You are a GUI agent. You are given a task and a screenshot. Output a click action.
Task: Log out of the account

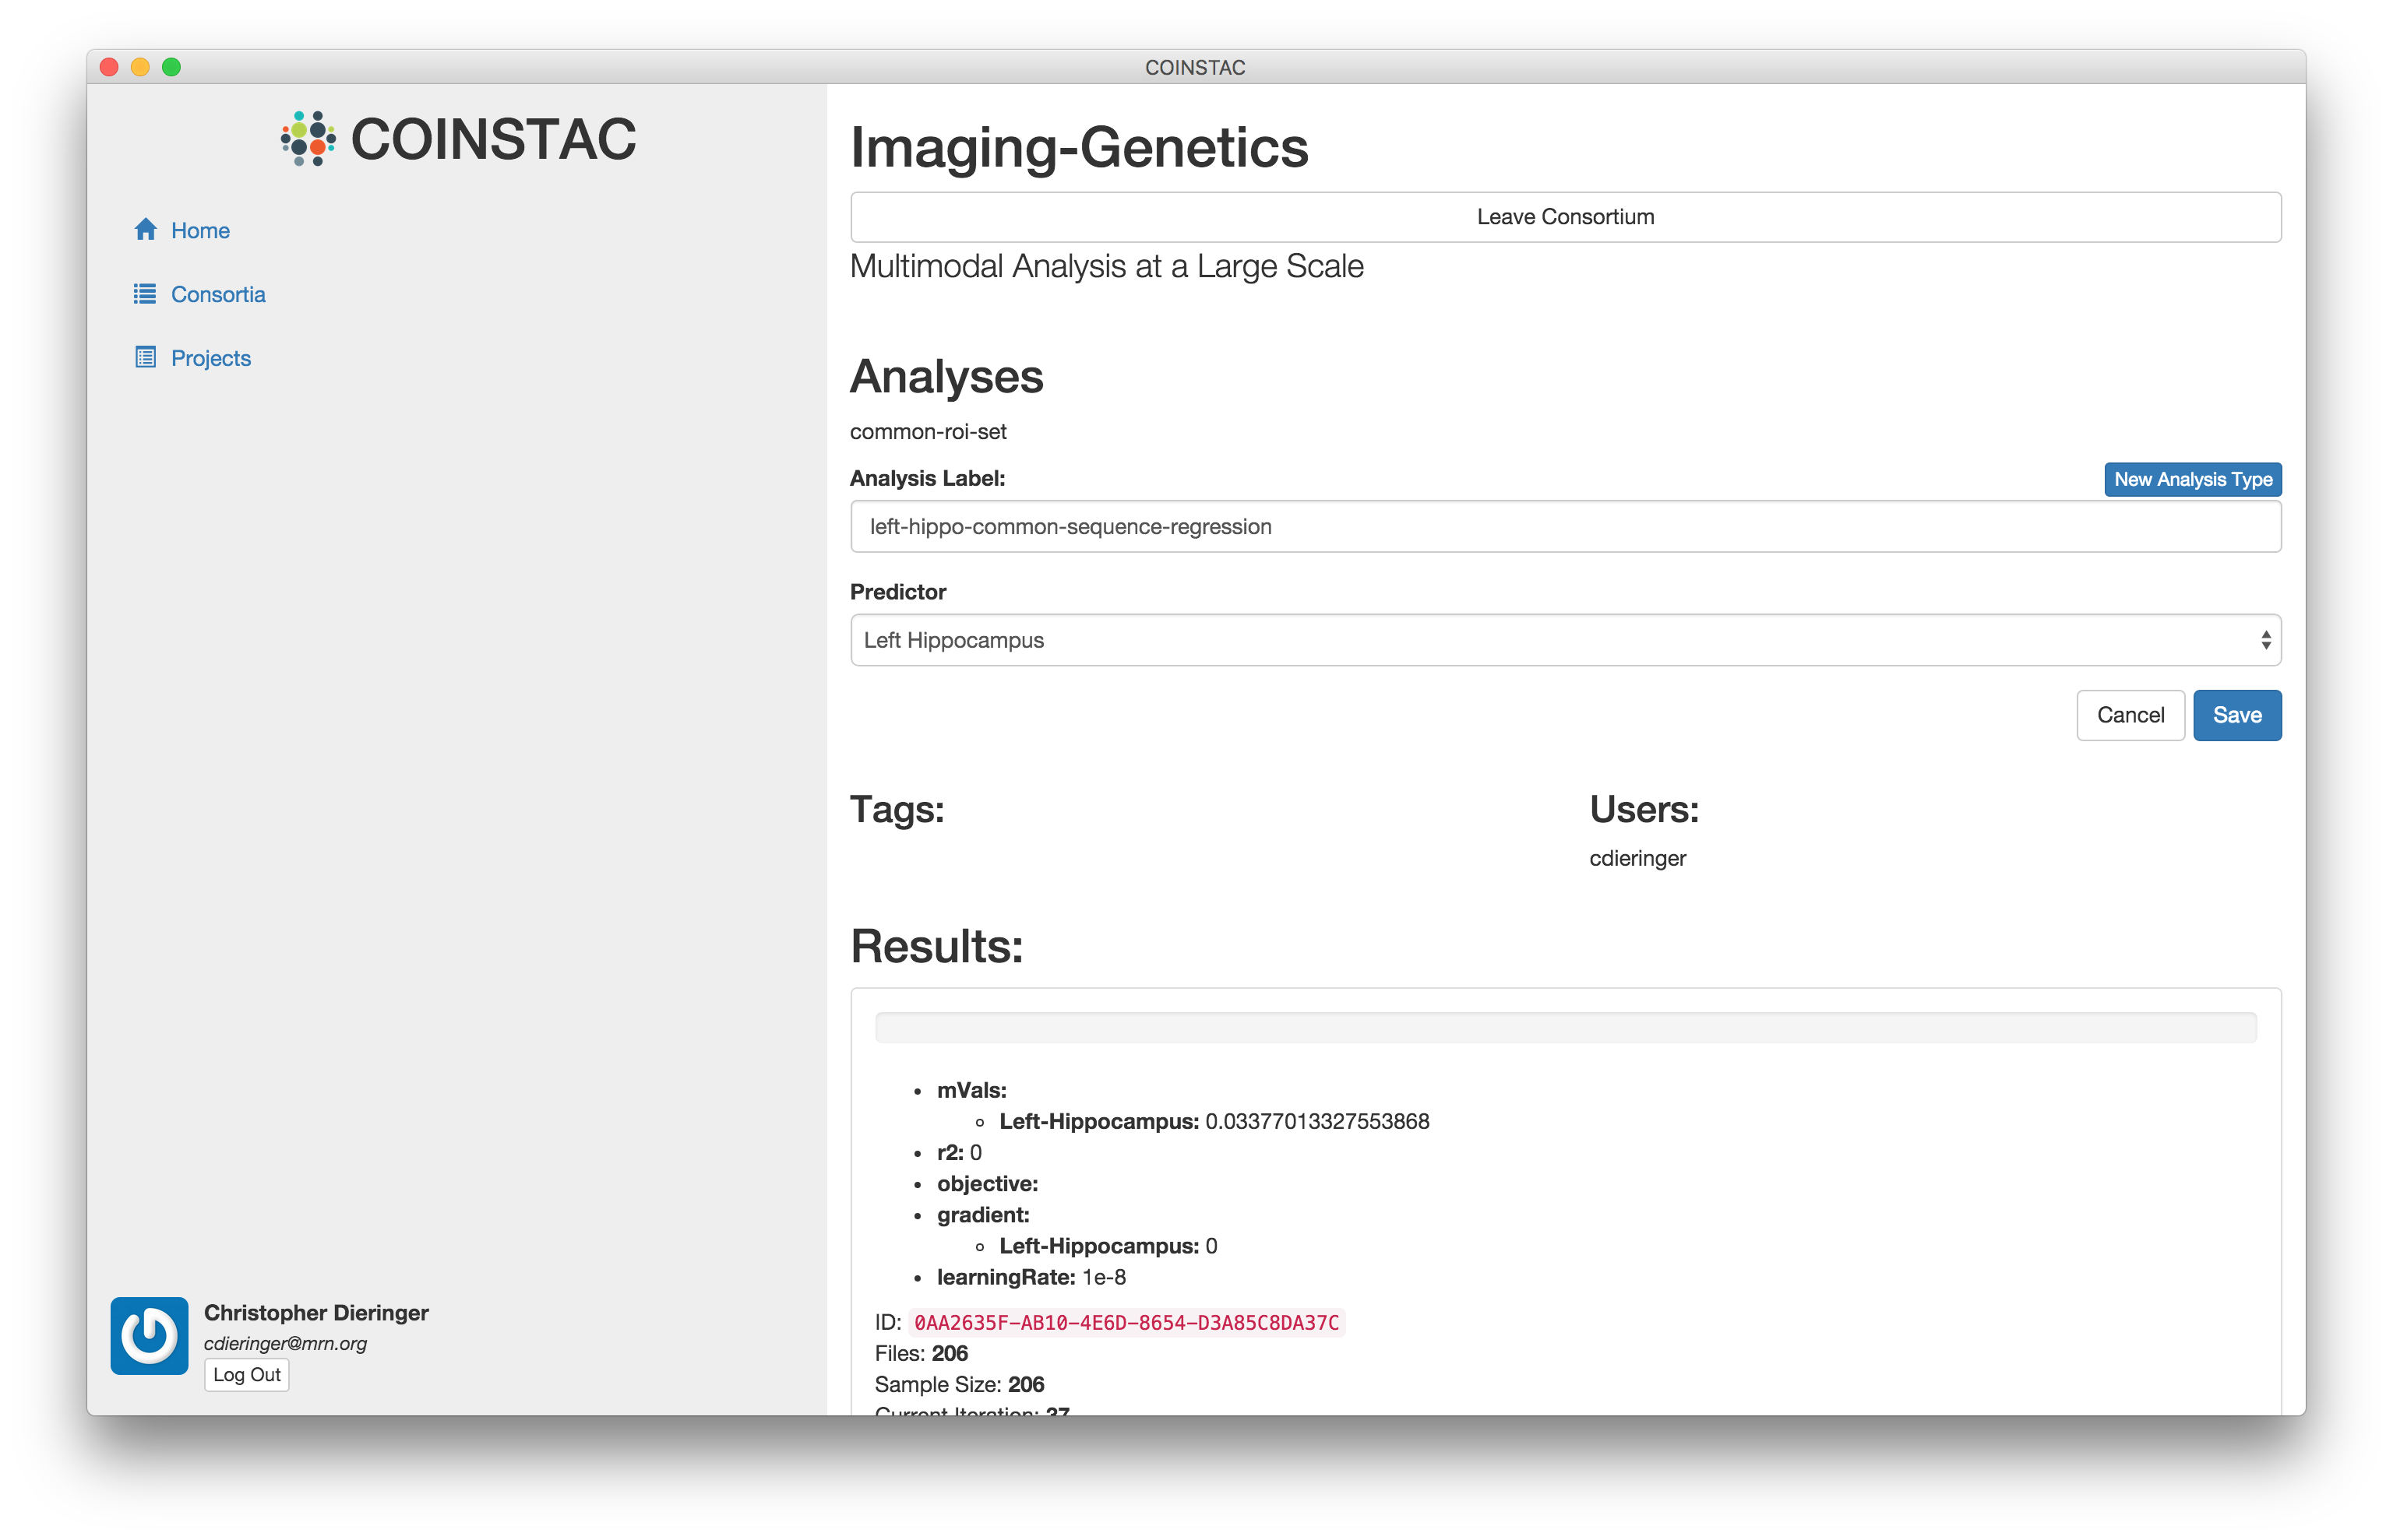pos(246,1375)
